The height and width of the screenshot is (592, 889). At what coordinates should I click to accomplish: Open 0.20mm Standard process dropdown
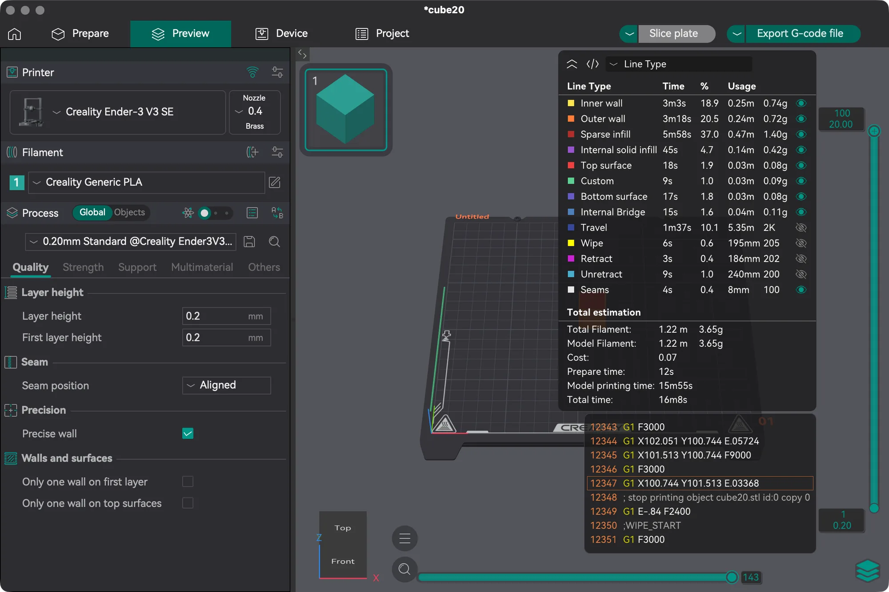point(131,242)
